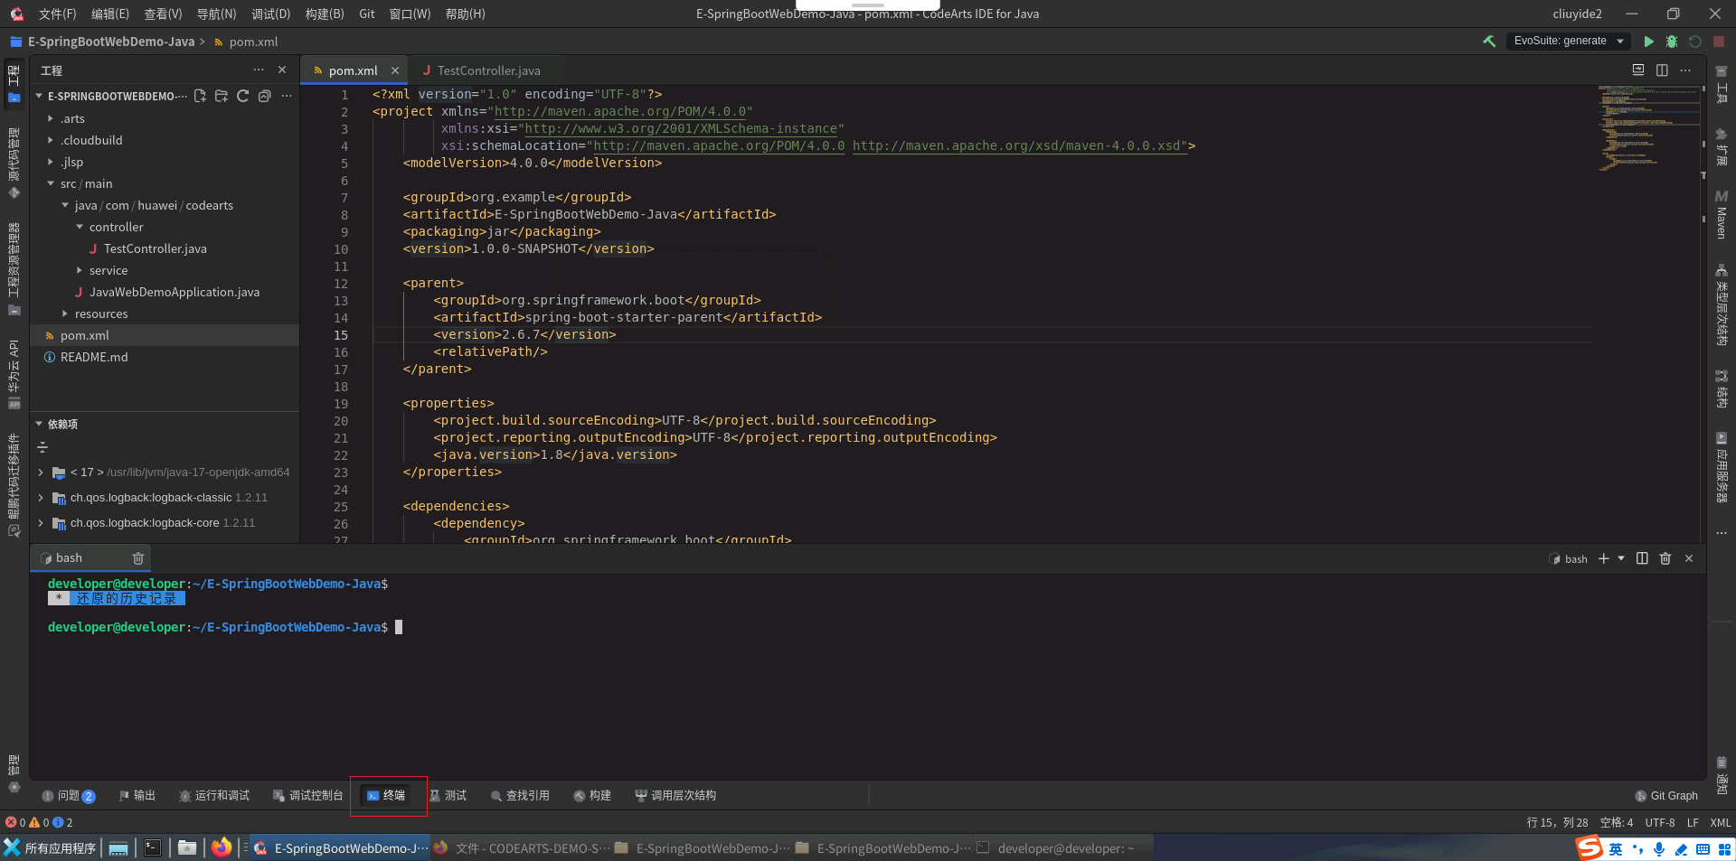Open the new terminal profile dropdown arrow

pyautogui.click(x=1621, y=558)
